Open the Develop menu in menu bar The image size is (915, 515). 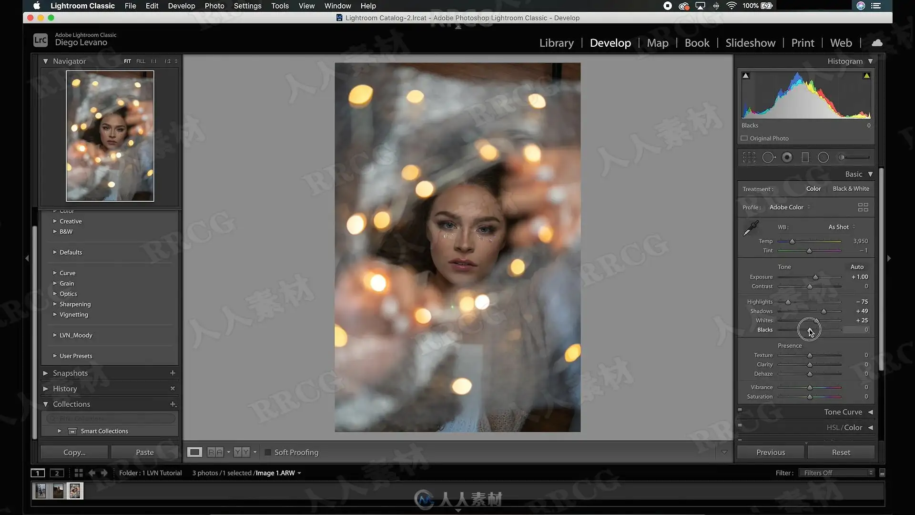[x=181, y=6]
